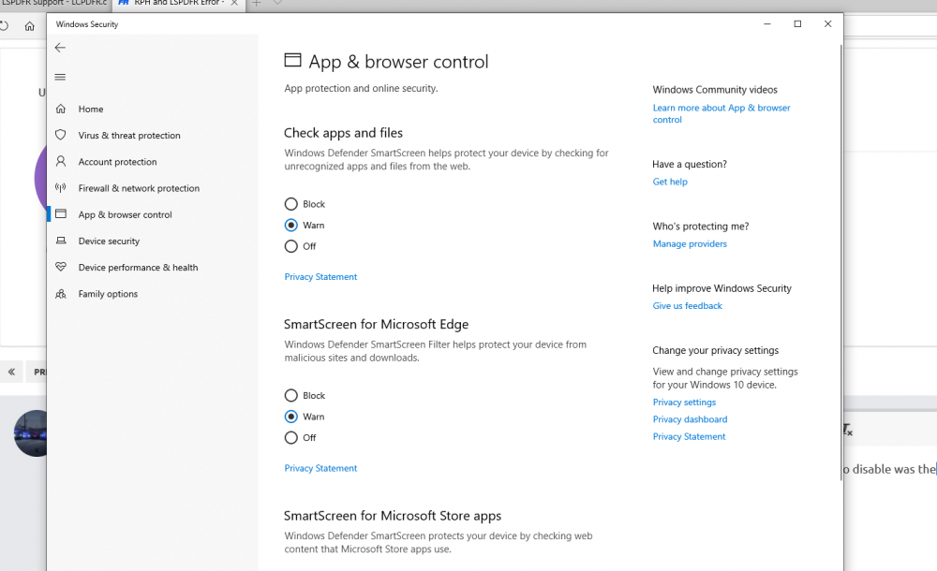Toggle the hamburger navigation menu
Image resolution: width=937 pixels, height=571 pixels.
click(60, 77)
